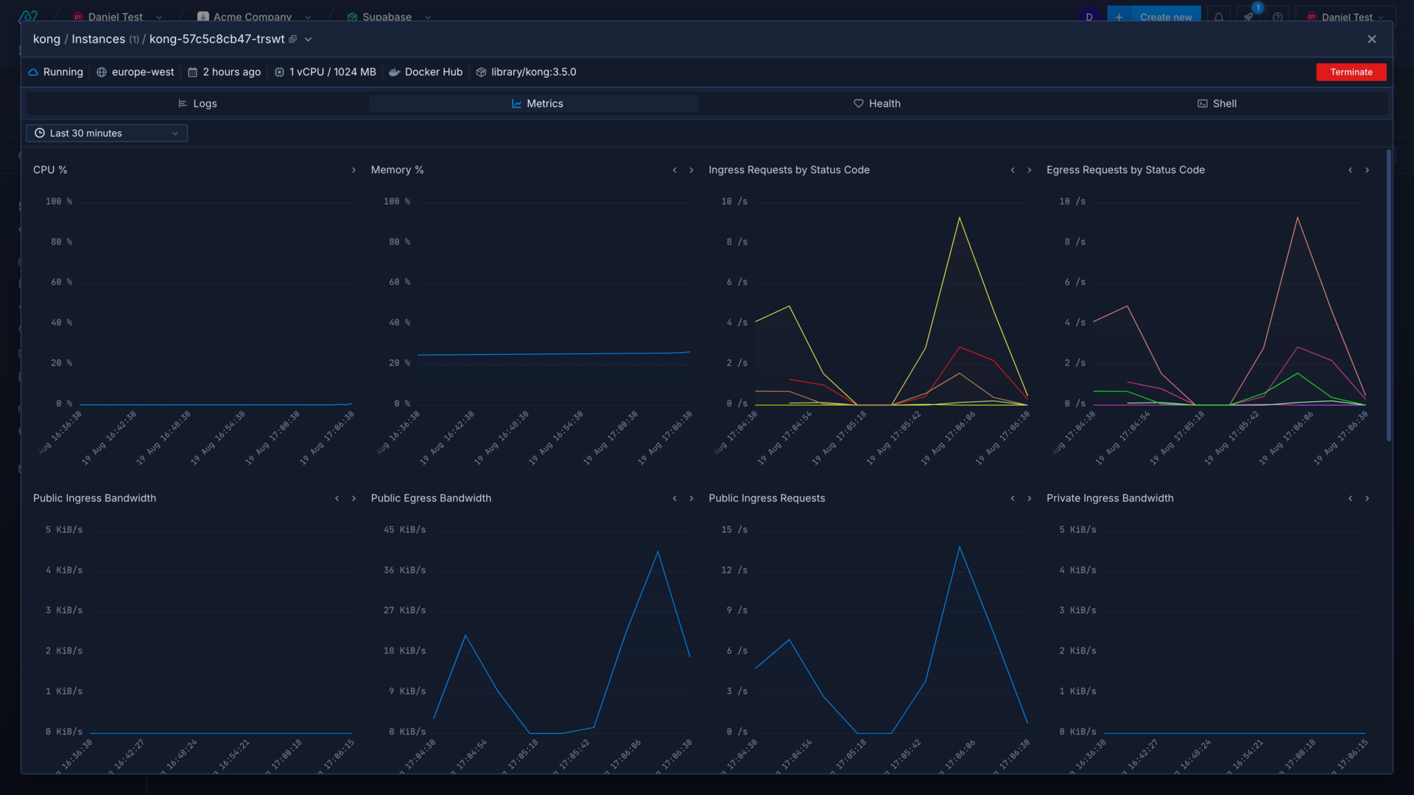Click the europe-west globe icon
The image size is (1414, 795).
[x=102, y=72]
